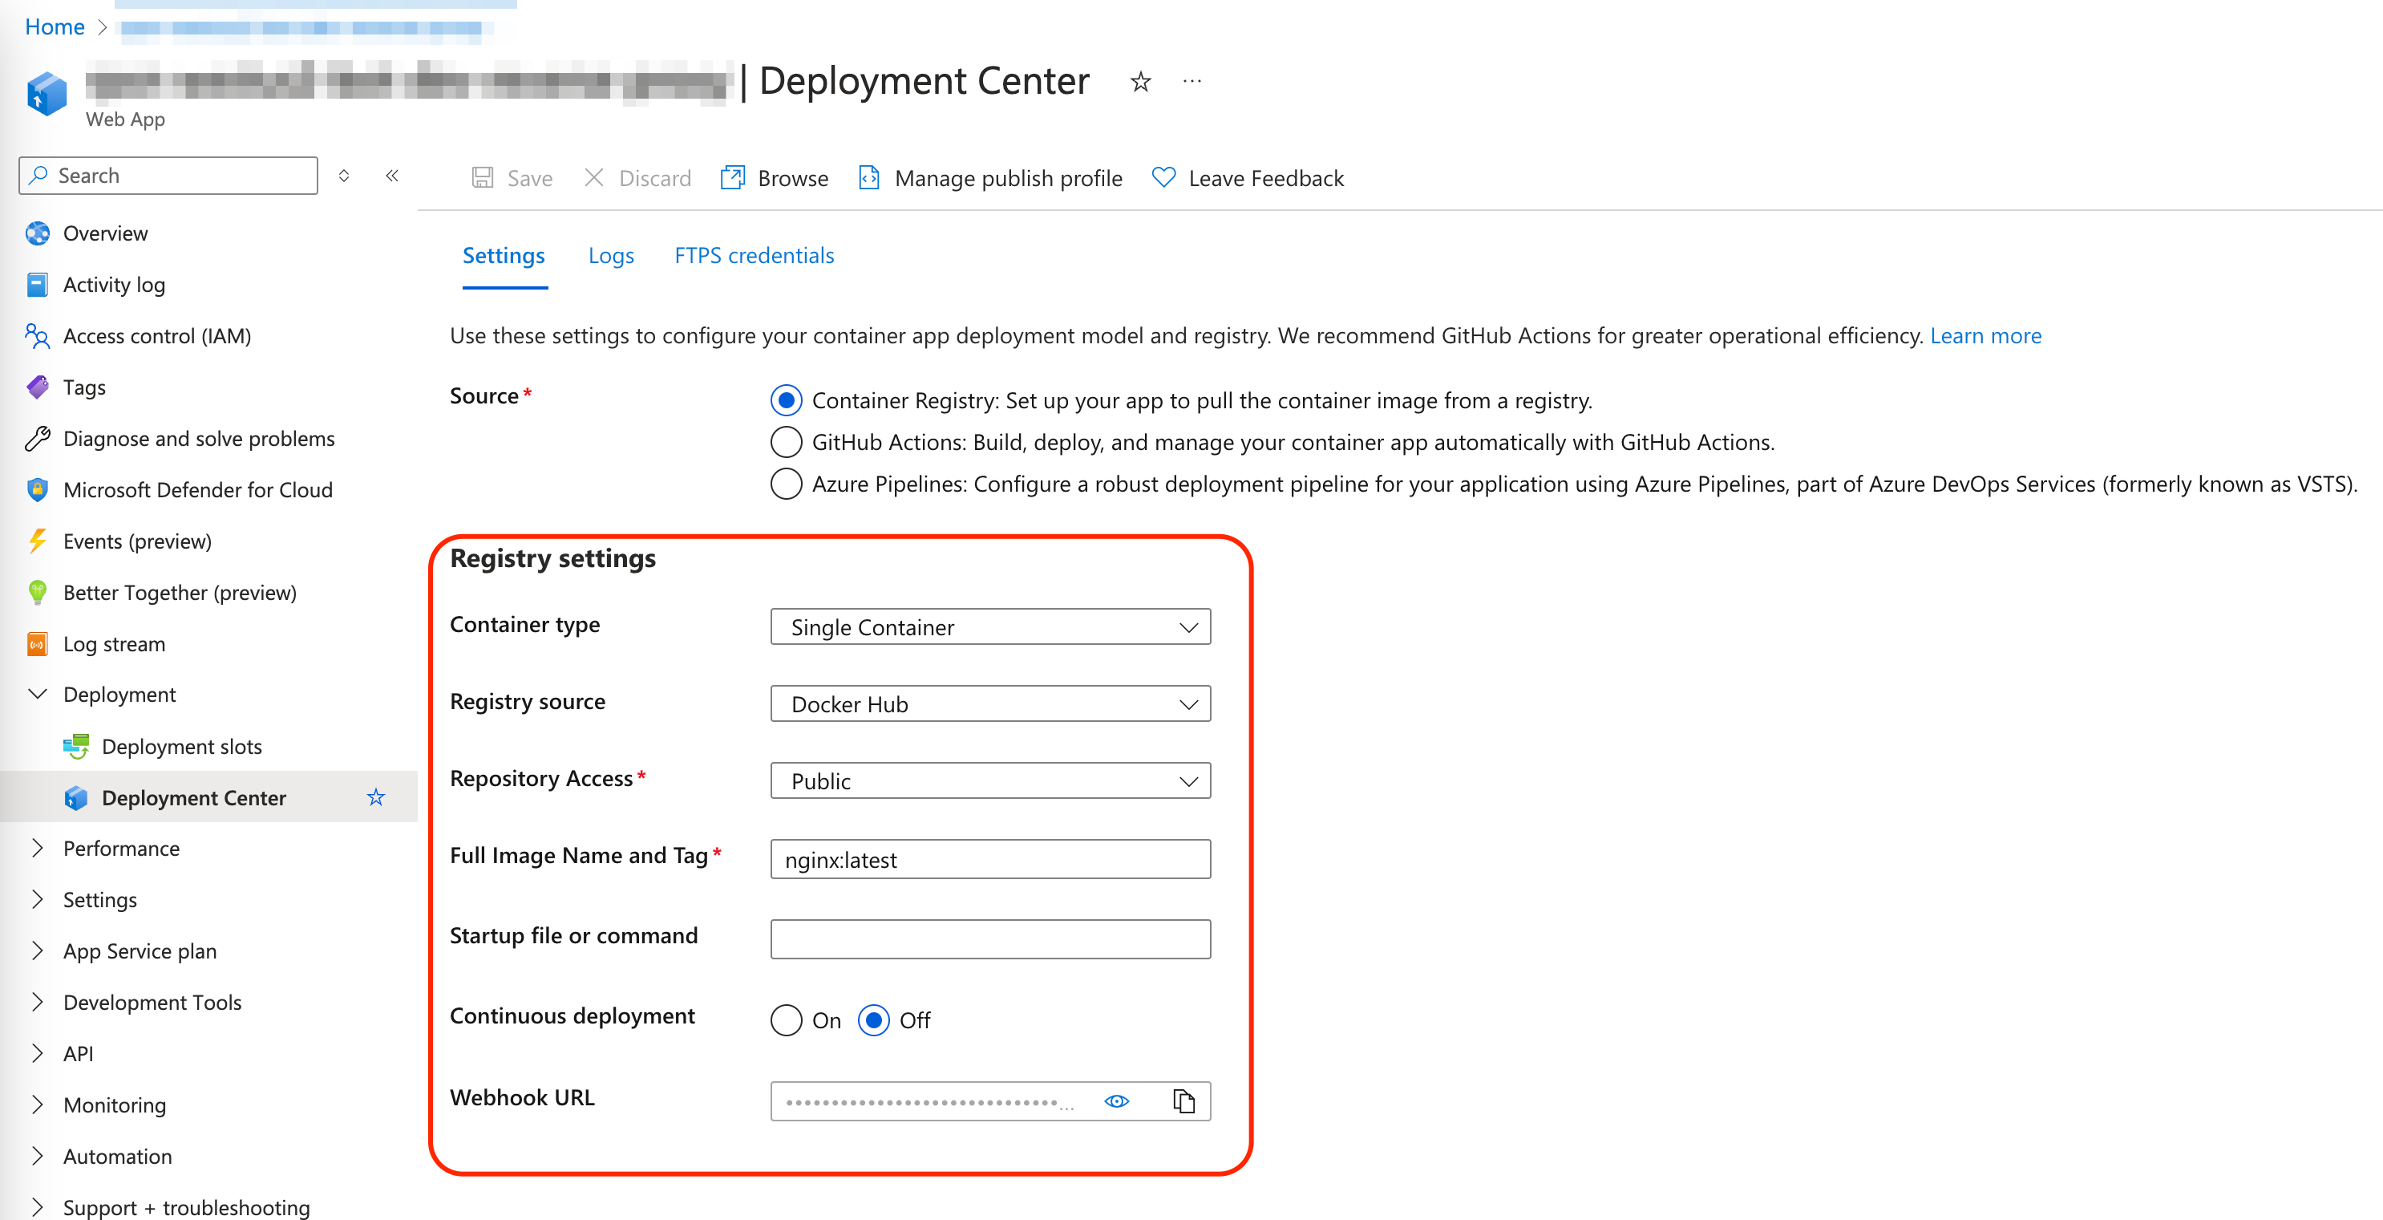Screen dimensions: 2383x1220
Task: Click the Deployment Center star icon
Action: tap(378, 795)
